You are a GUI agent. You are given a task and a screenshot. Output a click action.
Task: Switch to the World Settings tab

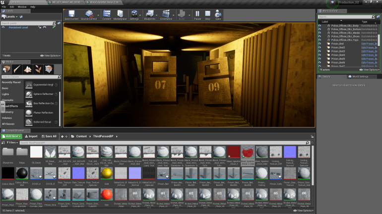point(360,77)
